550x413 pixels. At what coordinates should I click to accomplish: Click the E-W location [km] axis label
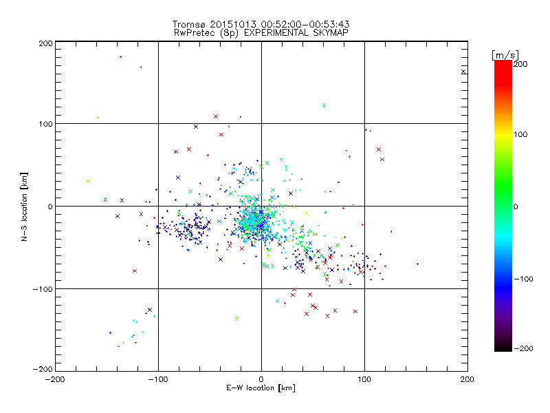tap(261, 388)
